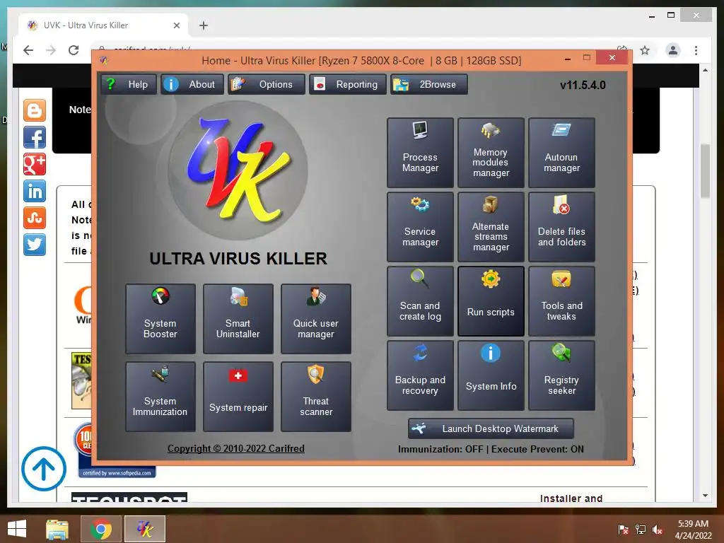Open the System Booster tile

pos(160,319)
